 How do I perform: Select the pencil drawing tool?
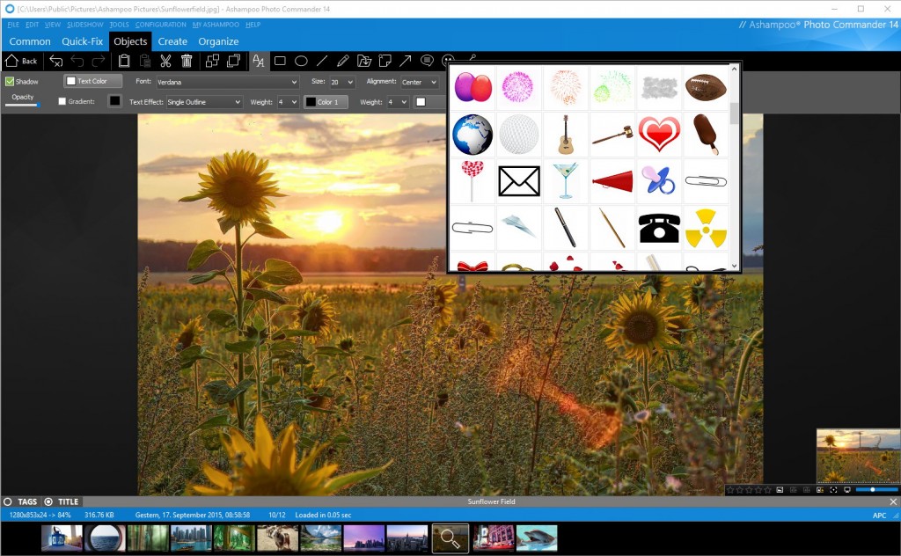point(342,61)
